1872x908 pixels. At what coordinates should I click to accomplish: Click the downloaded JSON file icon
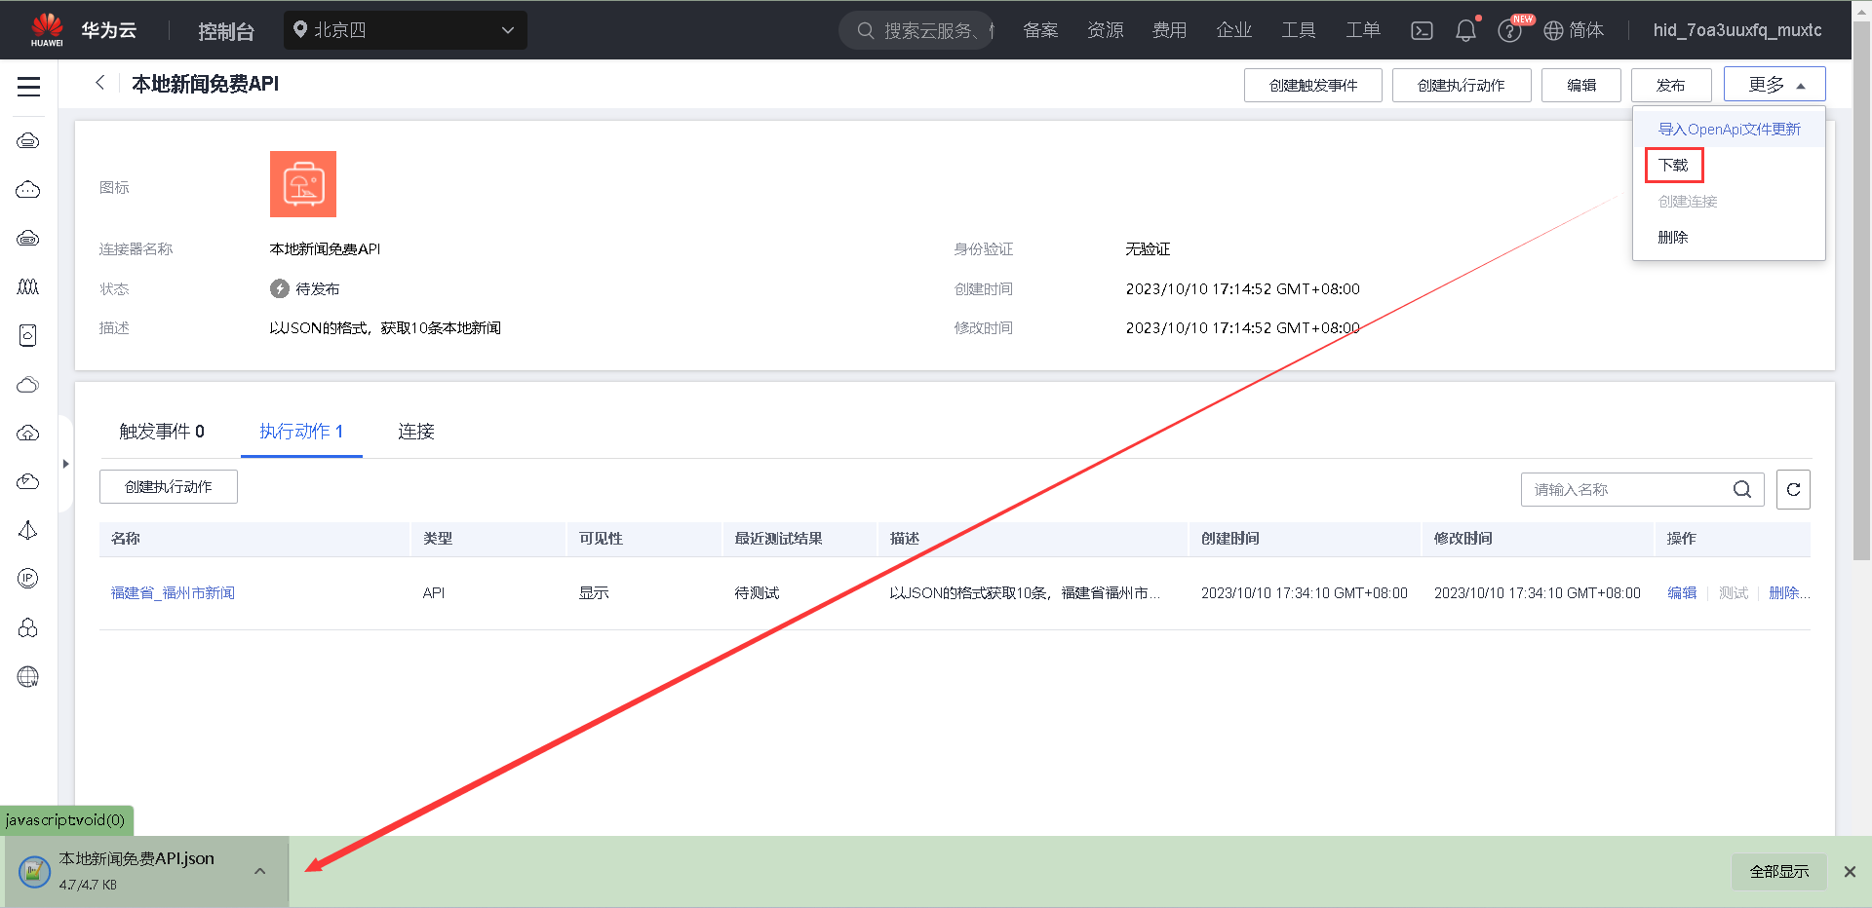click(35, 871)
